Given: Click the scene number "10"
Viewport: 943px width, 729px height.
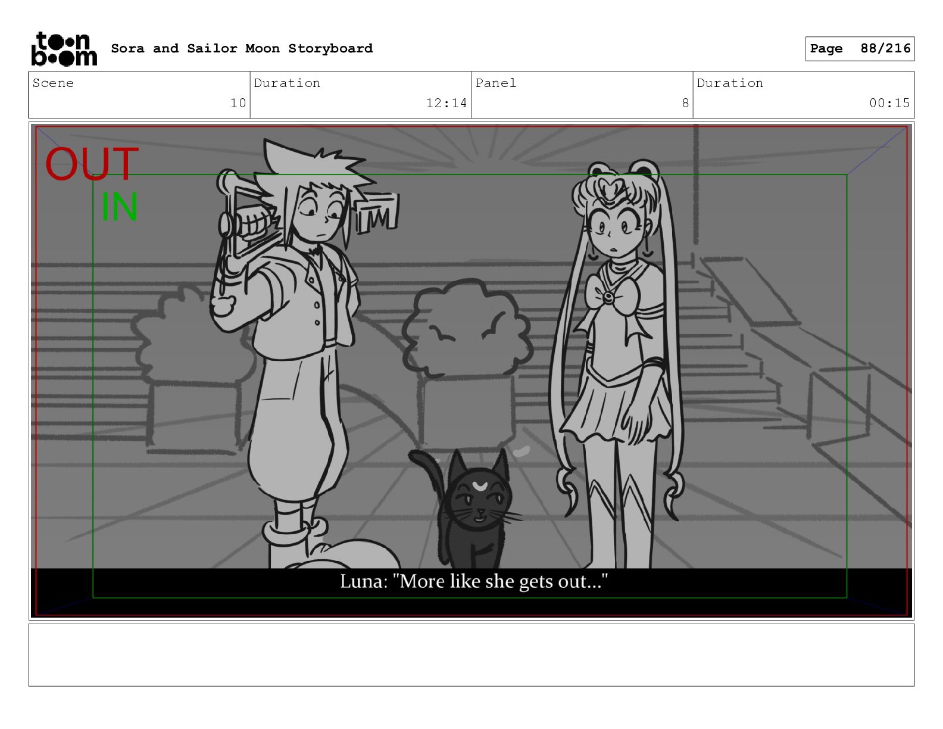Looking at the screenshot, I should (238, 103).
